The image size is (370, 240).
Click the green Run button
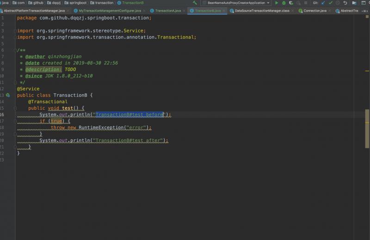(277, 3)
